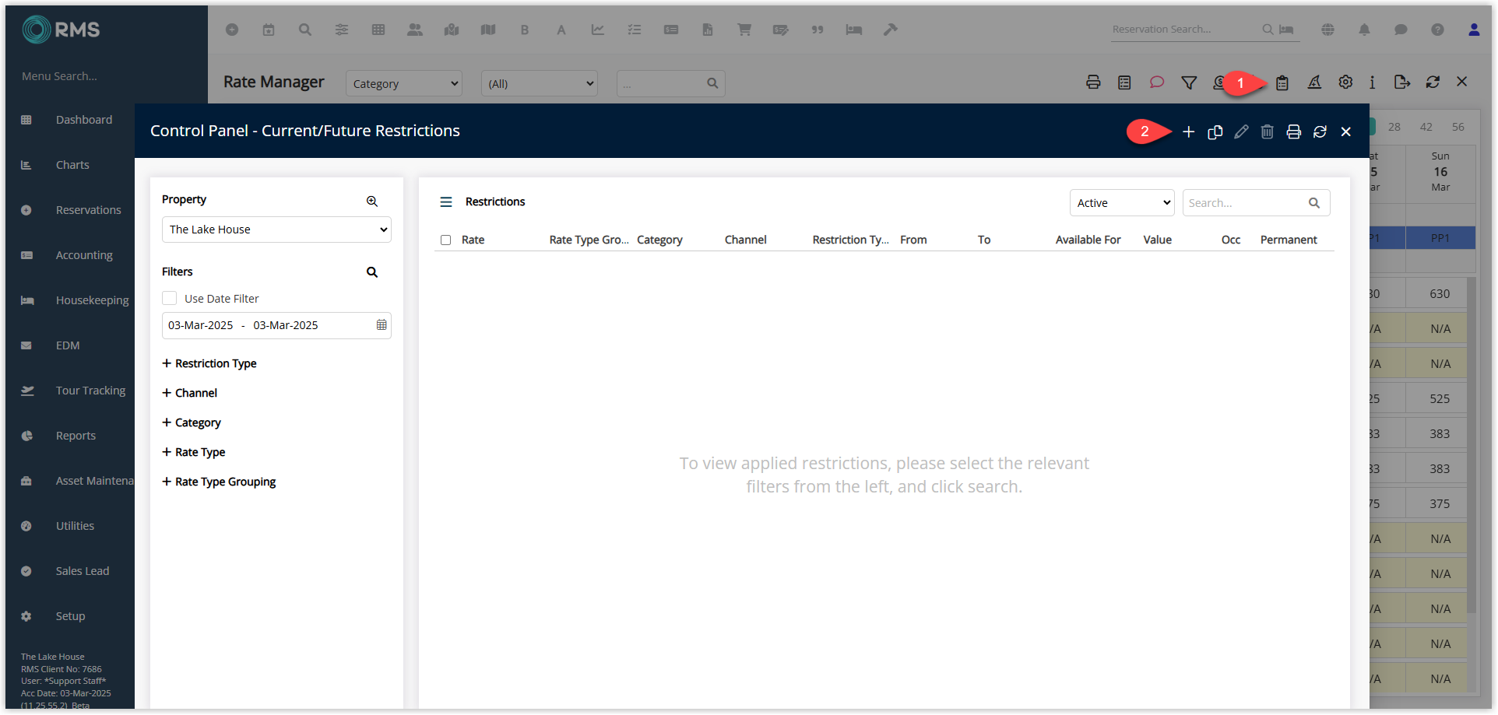Screen dimensions: 1498x715
Task: Click magnifier icon beside Filters heading
Action: coord(372,272)
